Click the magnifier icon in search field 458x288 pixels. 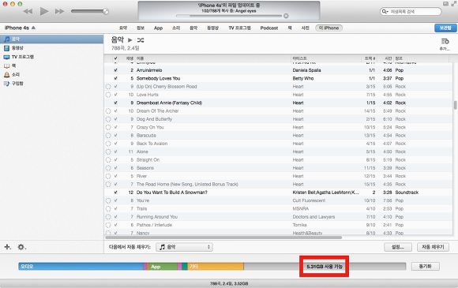tap(385, 11)
